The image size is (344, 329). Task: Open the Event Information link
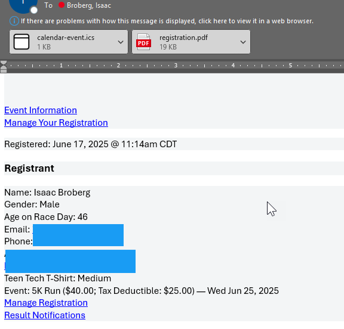pyautogui.click(x=41, y=110)
